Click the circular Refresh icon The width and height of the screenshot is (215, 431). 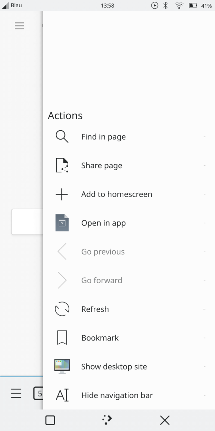tap(62, 309)
